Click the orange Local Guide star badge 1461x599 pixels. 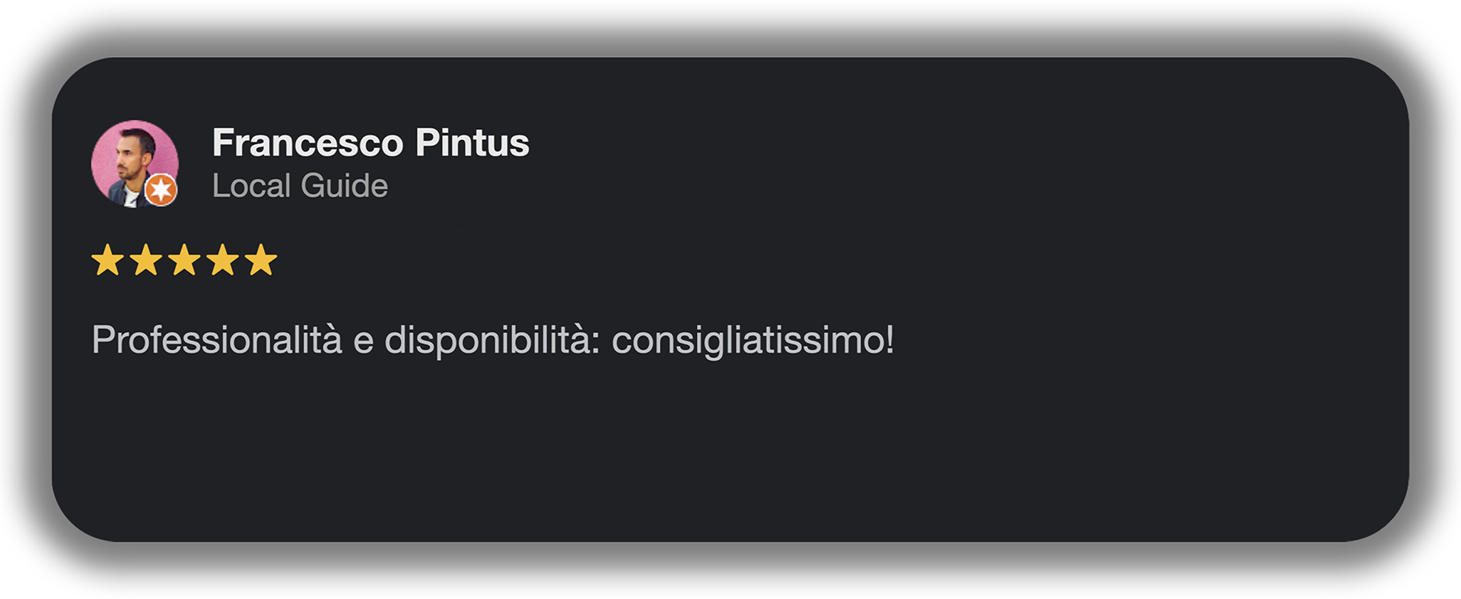(x=161, y=190)
